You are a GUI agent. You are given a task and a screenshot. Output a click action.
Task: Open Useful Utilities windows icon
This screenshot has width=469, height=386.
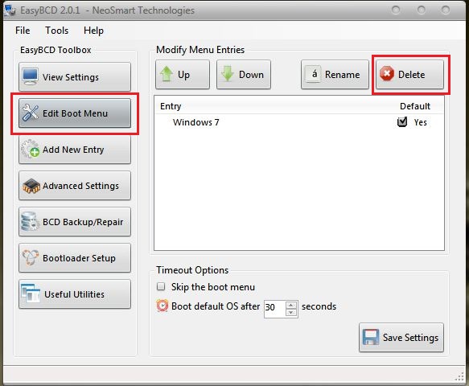click(x=31, y=294)
